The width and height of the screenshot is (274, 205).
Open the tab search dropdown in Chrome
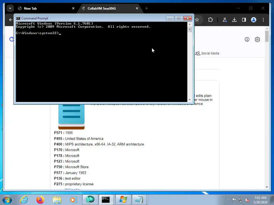pos(10,8)
